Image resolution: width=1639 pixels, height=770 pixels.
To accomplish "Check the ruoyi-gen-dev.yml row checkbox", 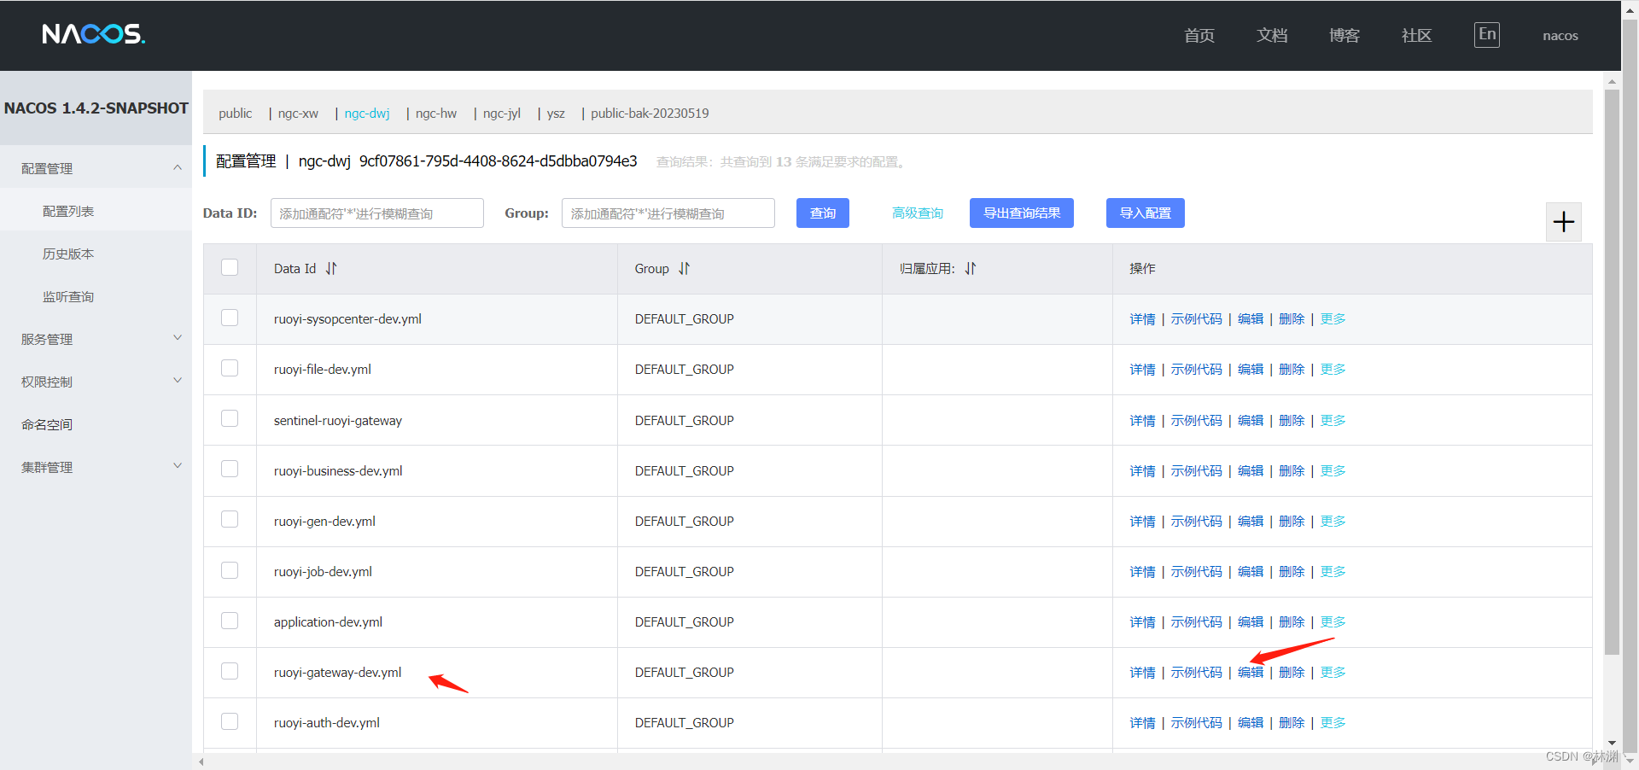I will [230, 519].
